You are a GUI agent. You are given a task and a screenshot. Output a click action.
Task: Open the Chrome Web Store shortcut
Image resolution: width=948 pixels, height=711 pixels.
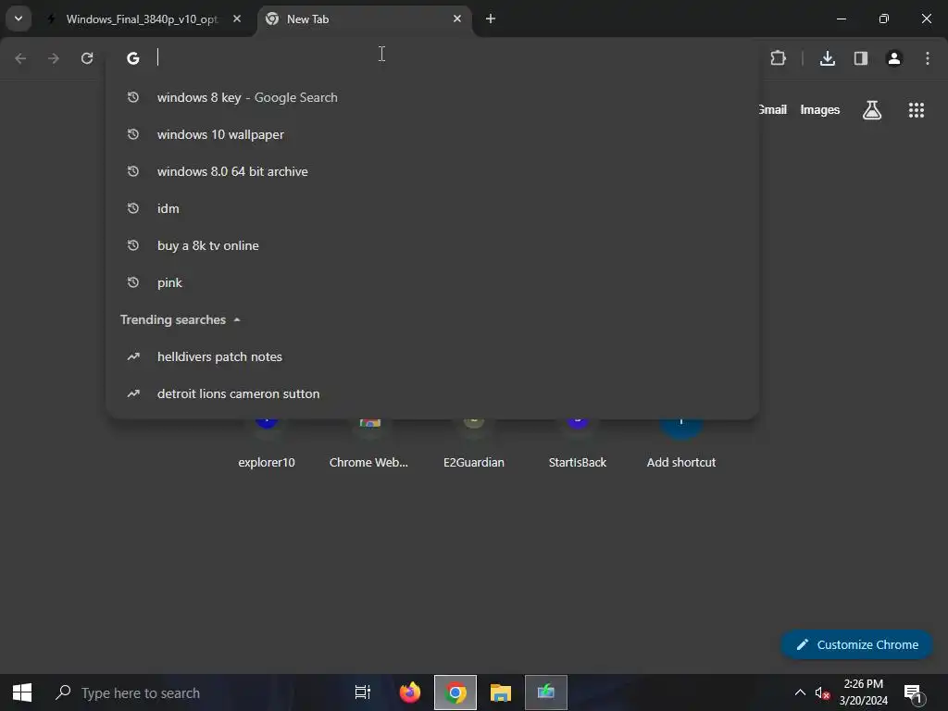click(x=368, y=444)
